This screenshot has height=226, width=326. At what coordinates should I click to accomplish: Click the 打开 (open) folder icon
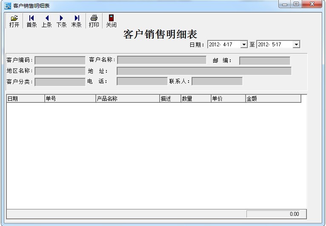pos(14,21)
